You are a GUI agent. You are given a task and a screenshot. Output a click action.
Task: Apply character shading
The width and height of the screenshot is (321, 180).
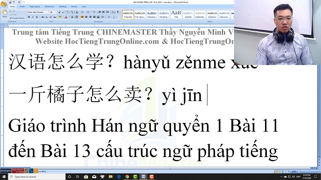(72, 17)
